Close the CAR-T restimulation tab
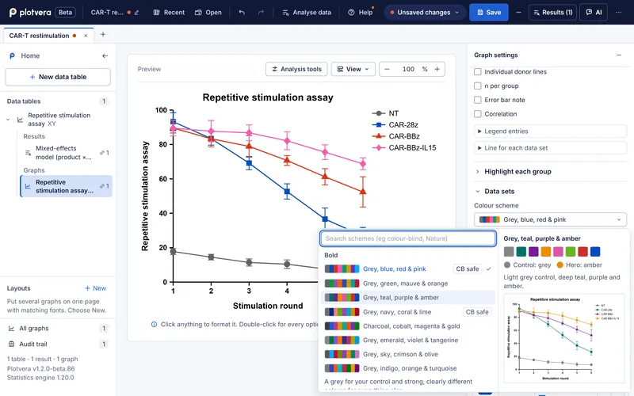The image size is (634, 396). pyautogui.click(x=86, y=36)
